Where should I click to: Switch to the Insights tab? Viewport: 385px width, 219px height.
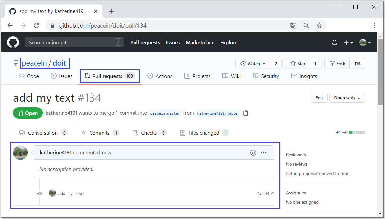click(304, 76)
